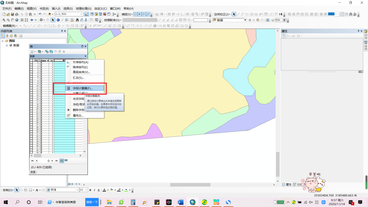Image resolution: width=368 pixels, height=207 pixels.
Task: Click the New Map File icon
Action: click(4, 14)
